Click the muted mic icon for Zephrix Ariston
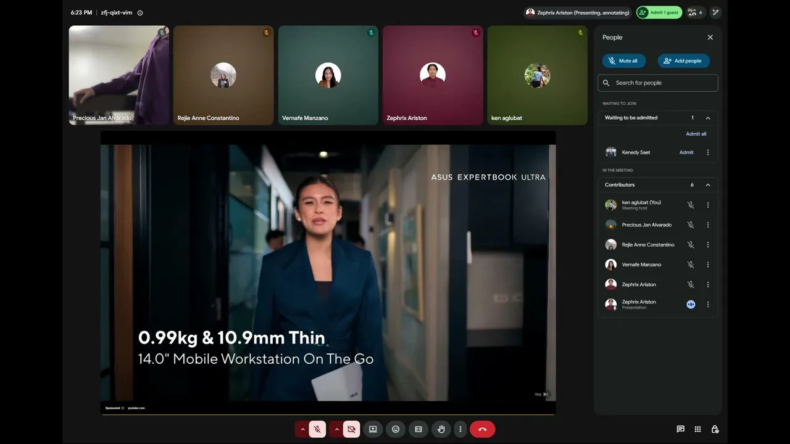The image size is (790, 444). pyautogui.click(x=691, y=284)
